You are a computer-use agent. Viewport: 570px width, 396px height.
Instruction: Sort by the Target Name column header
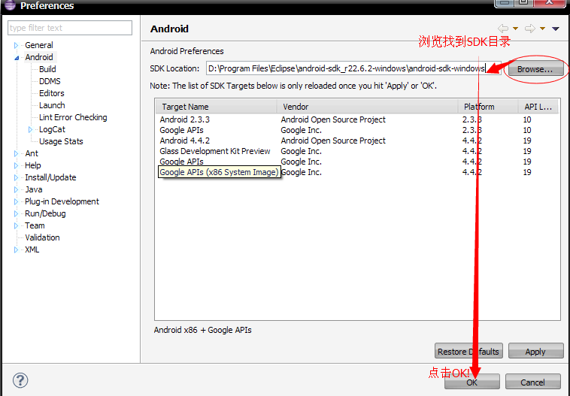tap(217, 107)
